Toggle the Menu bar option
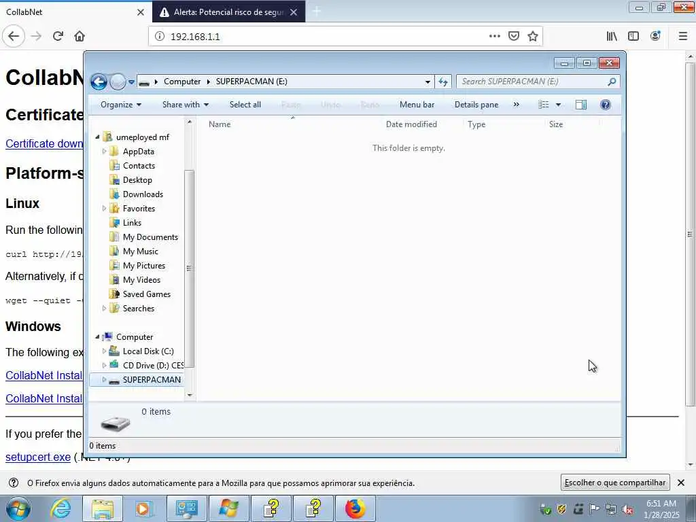696x522 pixels. pos(417,105)
